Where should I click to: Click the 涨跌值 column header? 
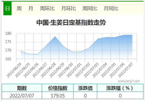click(85, 88)
